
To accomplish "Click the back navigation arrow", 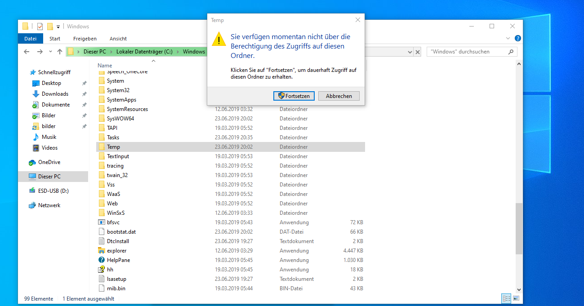I will (x=27, y=52).
